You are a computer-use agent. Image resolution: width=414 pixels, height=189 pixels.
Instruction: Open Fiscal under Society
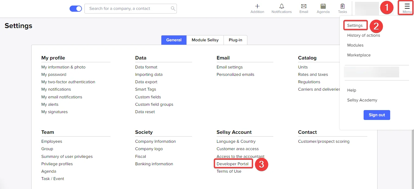[x=141, y=156]
